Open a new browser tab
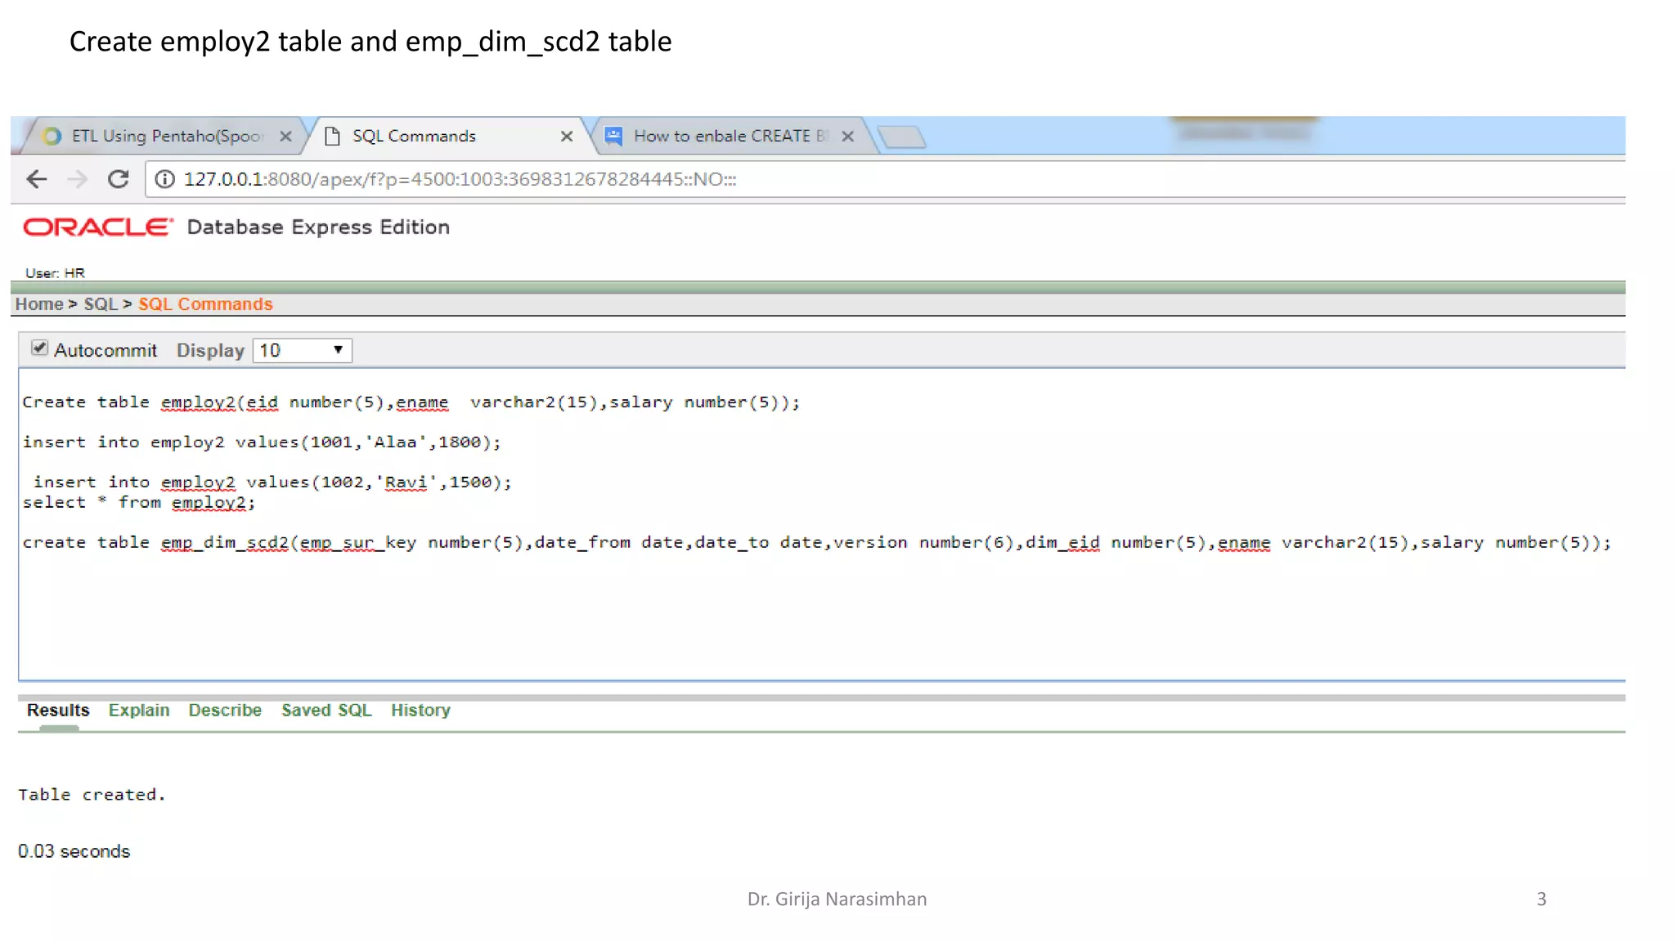This screenshot has height=942, width=1675. [903, 137]
